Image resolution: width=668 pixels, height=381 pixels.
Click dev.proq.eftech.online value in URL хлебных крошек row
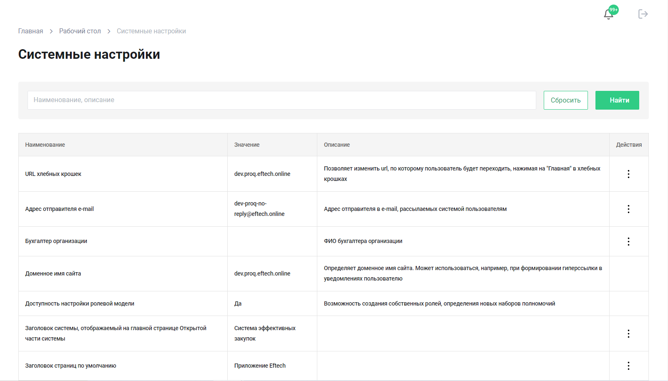click(x=262, y=174)
